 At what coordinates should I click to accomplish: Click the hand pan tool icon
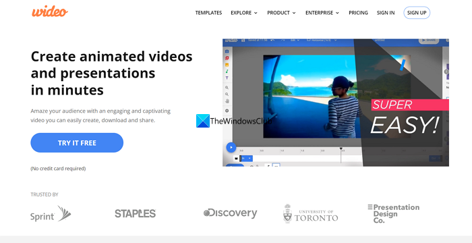tap(227, 101)
